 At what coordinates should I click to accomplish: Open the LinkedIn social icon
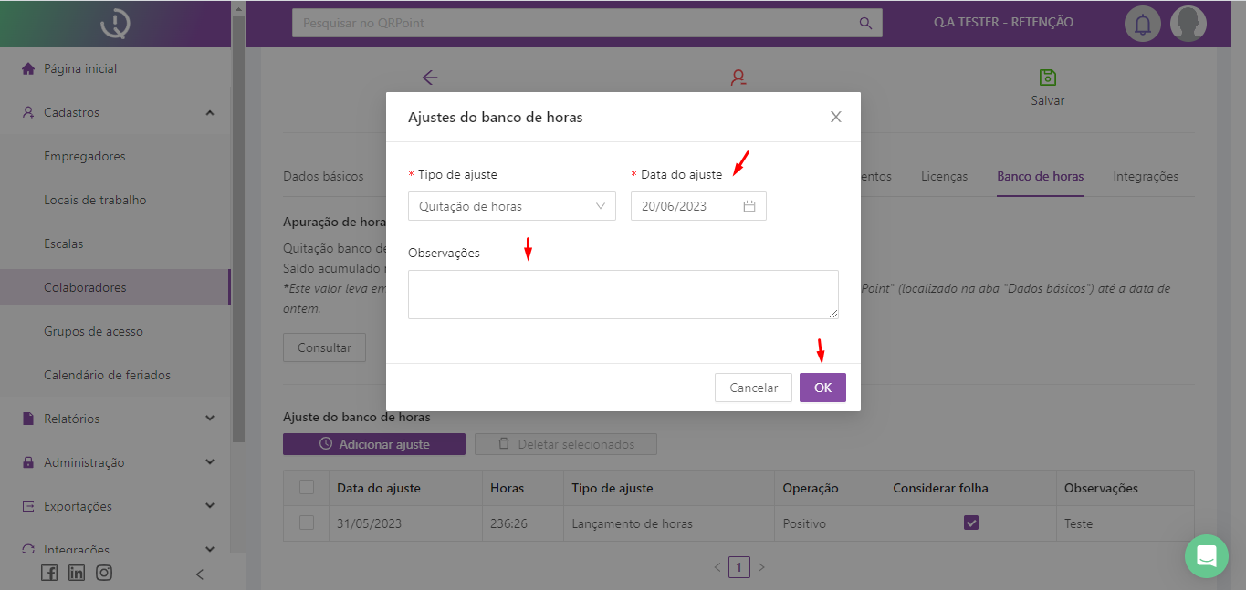click(x=77, y=573)
